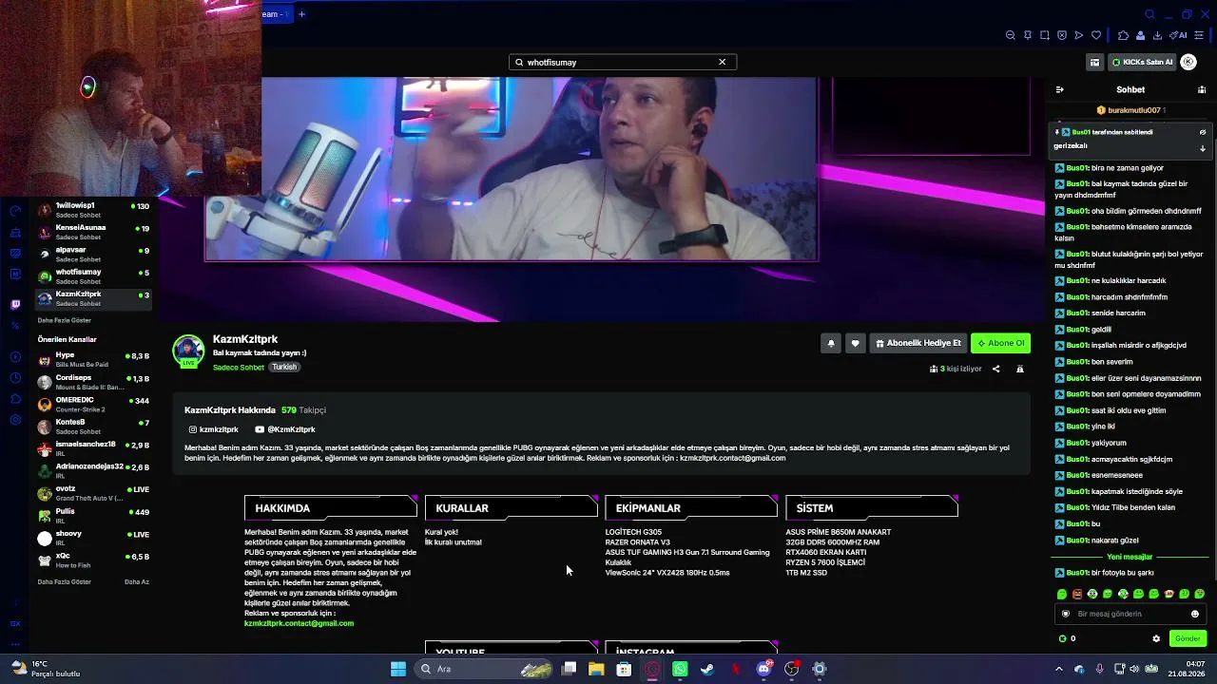The height and width of the screenshot is (684, 1217).
Task: Click the magnifier icon in search field
Action: pyautogui.click(x=519, y=62)
